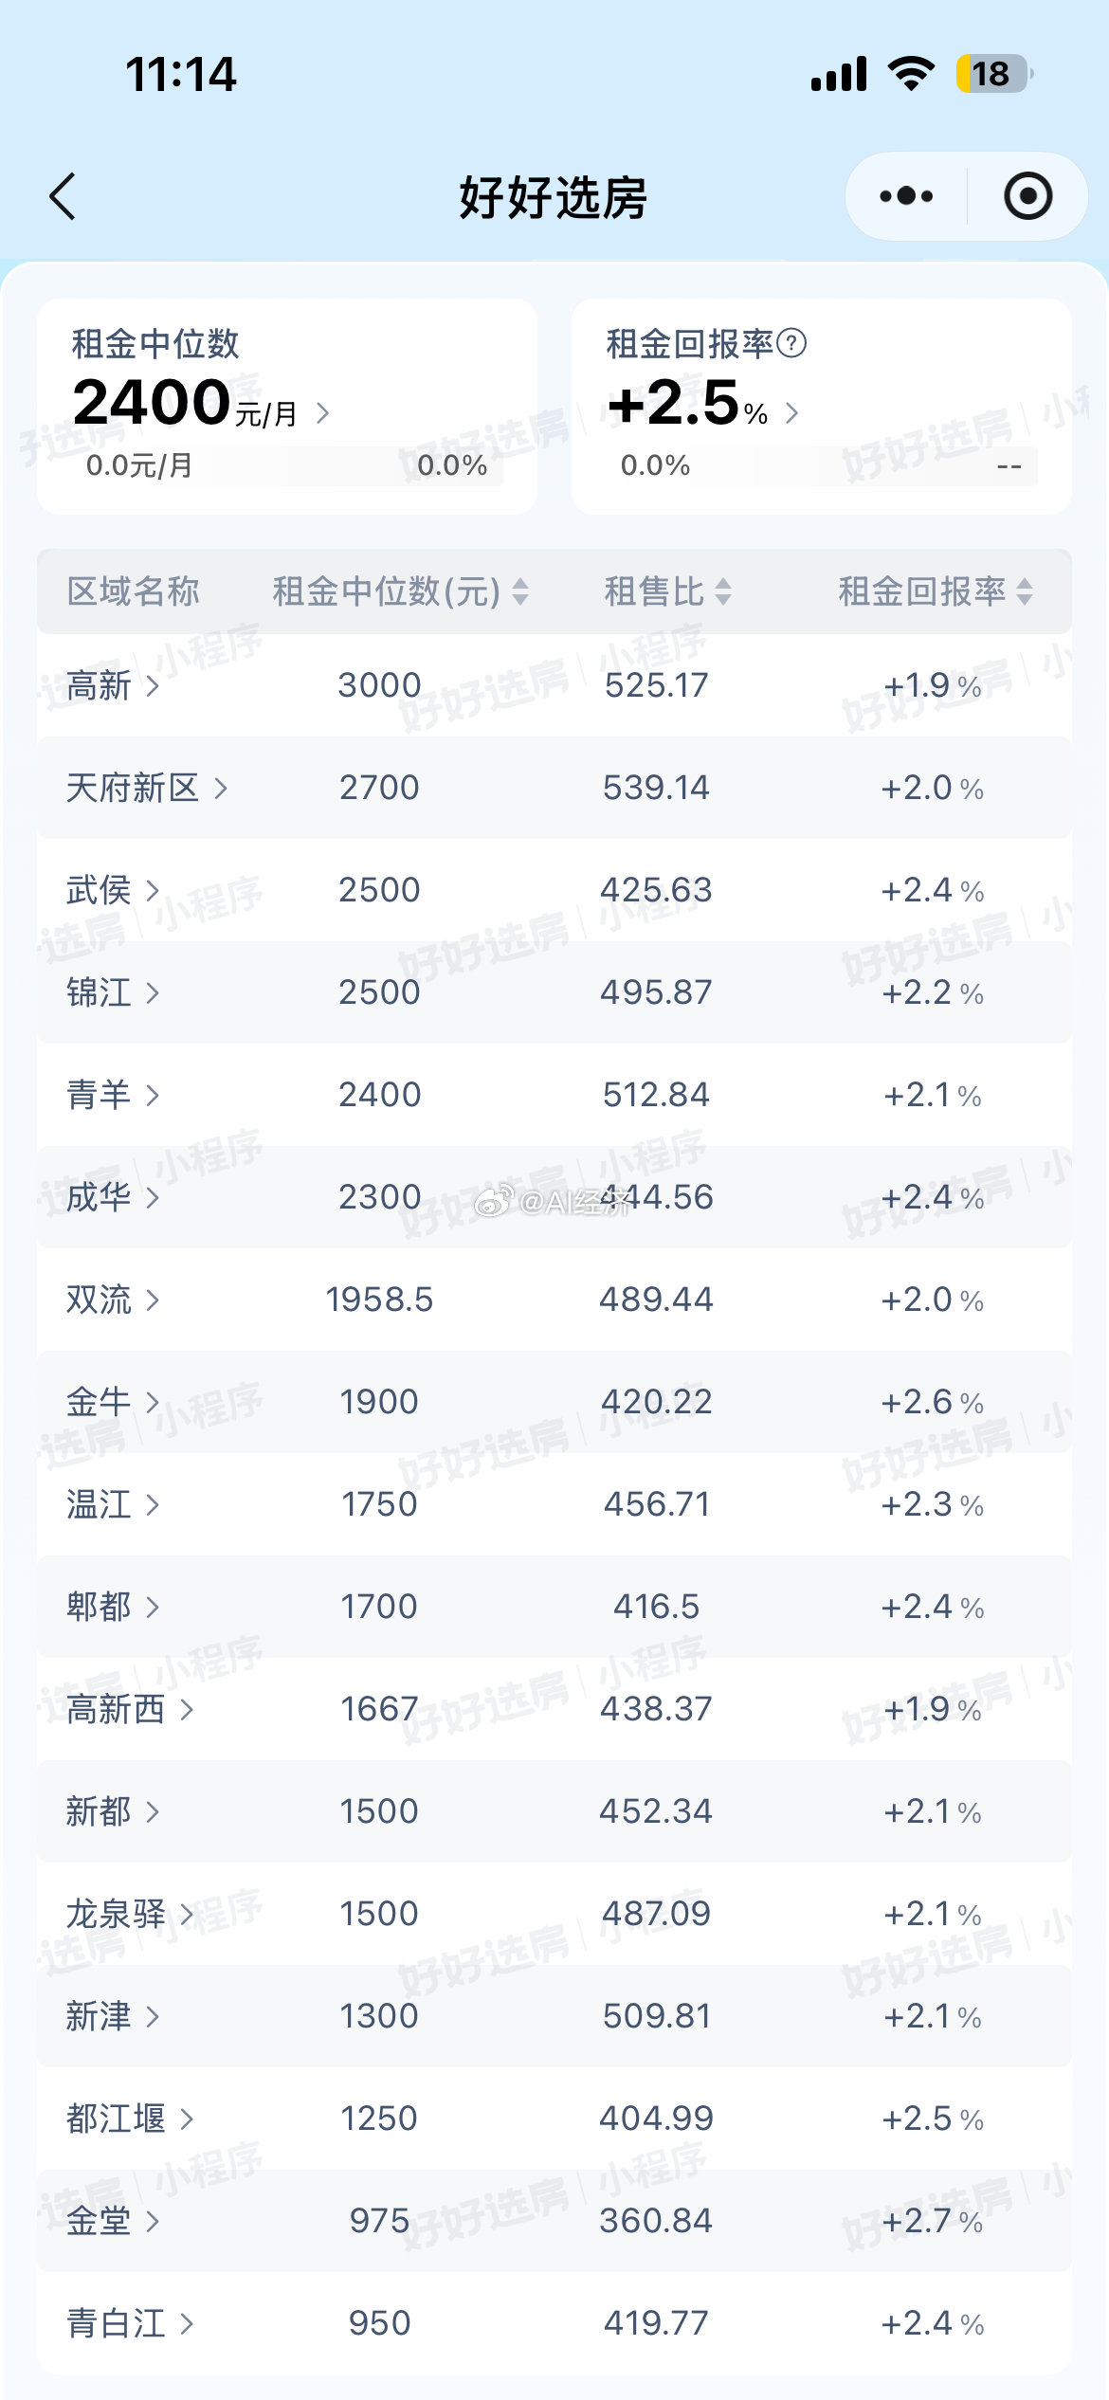
Task: Open the 龙泉驿 district entry
Action: [x=130, y=1914]
